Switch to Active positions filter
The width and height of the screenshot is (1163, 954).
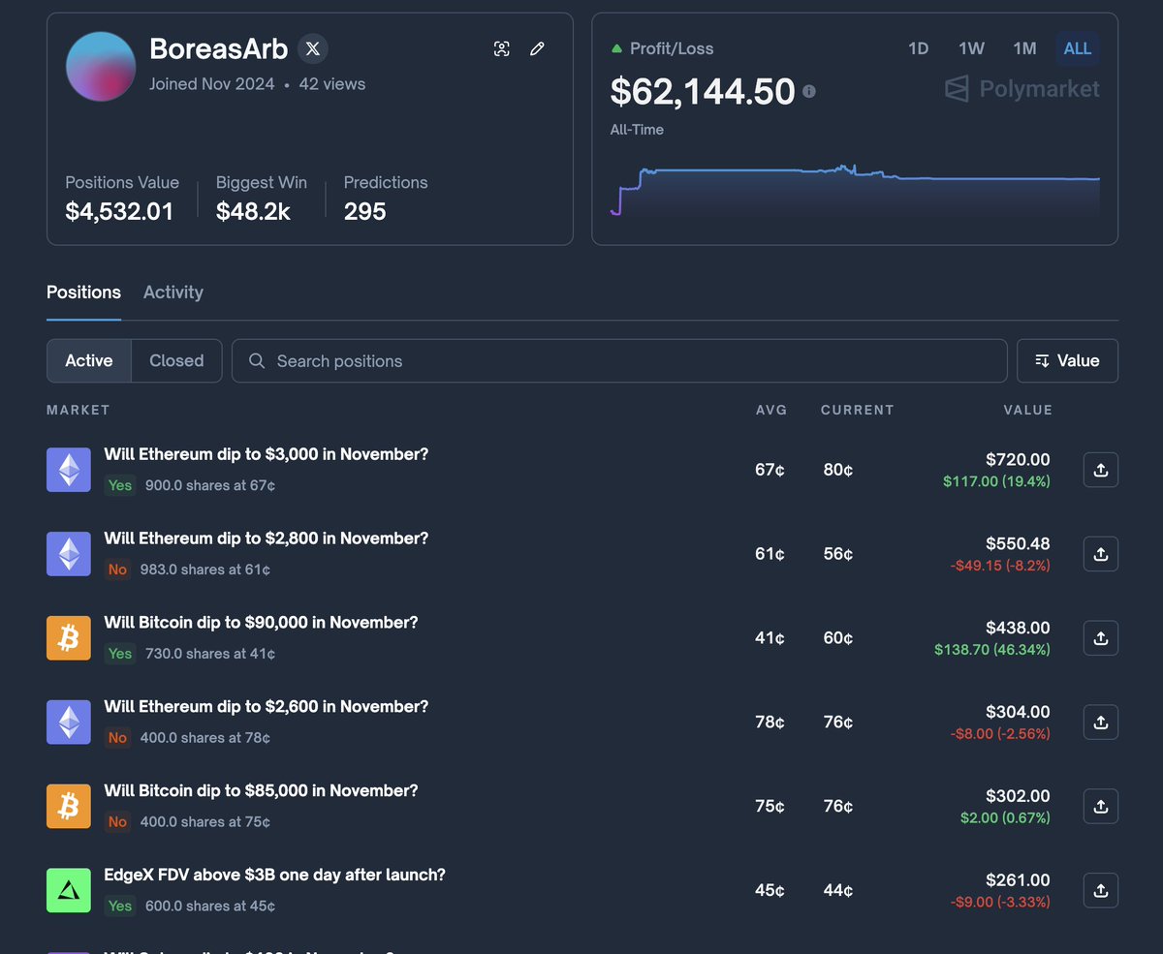[x=89, y=360]
